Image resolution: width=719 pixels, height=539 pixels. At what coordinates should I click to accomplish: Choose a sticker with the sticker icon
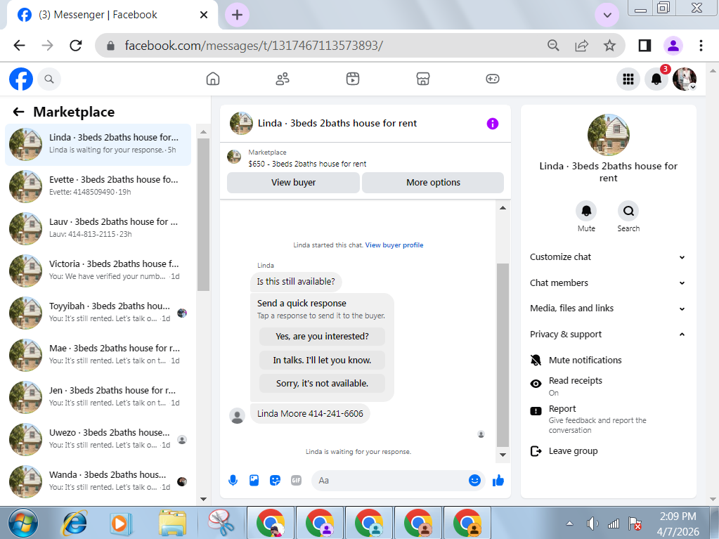275,481
